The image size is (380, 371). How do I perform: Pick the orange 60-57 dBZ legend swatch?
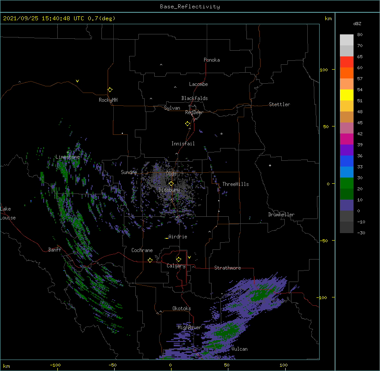[346, 73]
